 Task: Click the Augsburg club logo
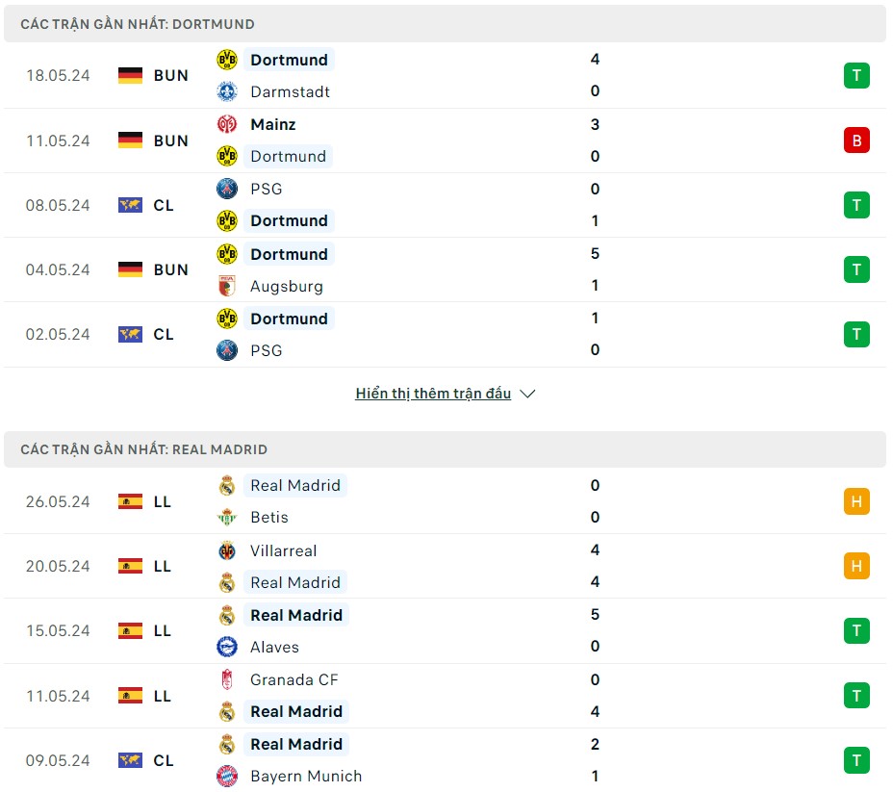click(x=228, y=286)
